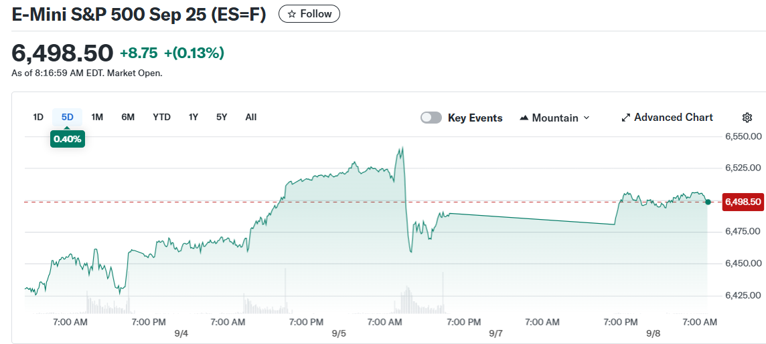Click the 6,550.00 axis label
Image resolution: width=766 pixels, height=344 pixels.
point(742,136)
